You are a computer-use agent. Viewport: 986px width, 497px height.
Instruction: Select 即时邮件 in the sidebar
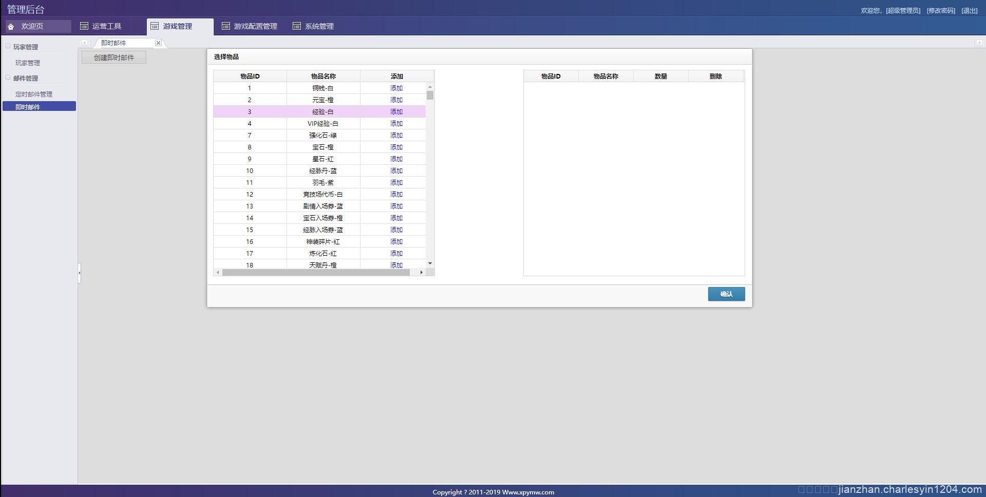click(39, 106)
